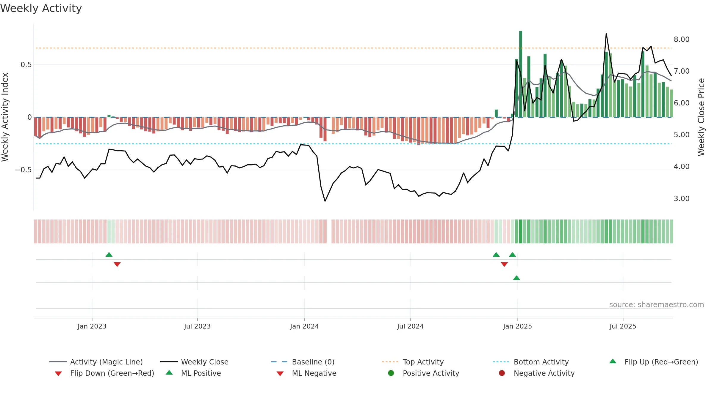Click the darkest green heatmap cell near Jan 2025
The width and height of the screenshot is (714, 401).
(521, 231)
